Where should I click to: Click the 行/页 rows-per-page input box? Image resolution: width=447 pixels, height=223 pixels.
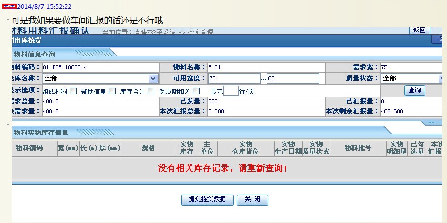click(x=231, y=91)
